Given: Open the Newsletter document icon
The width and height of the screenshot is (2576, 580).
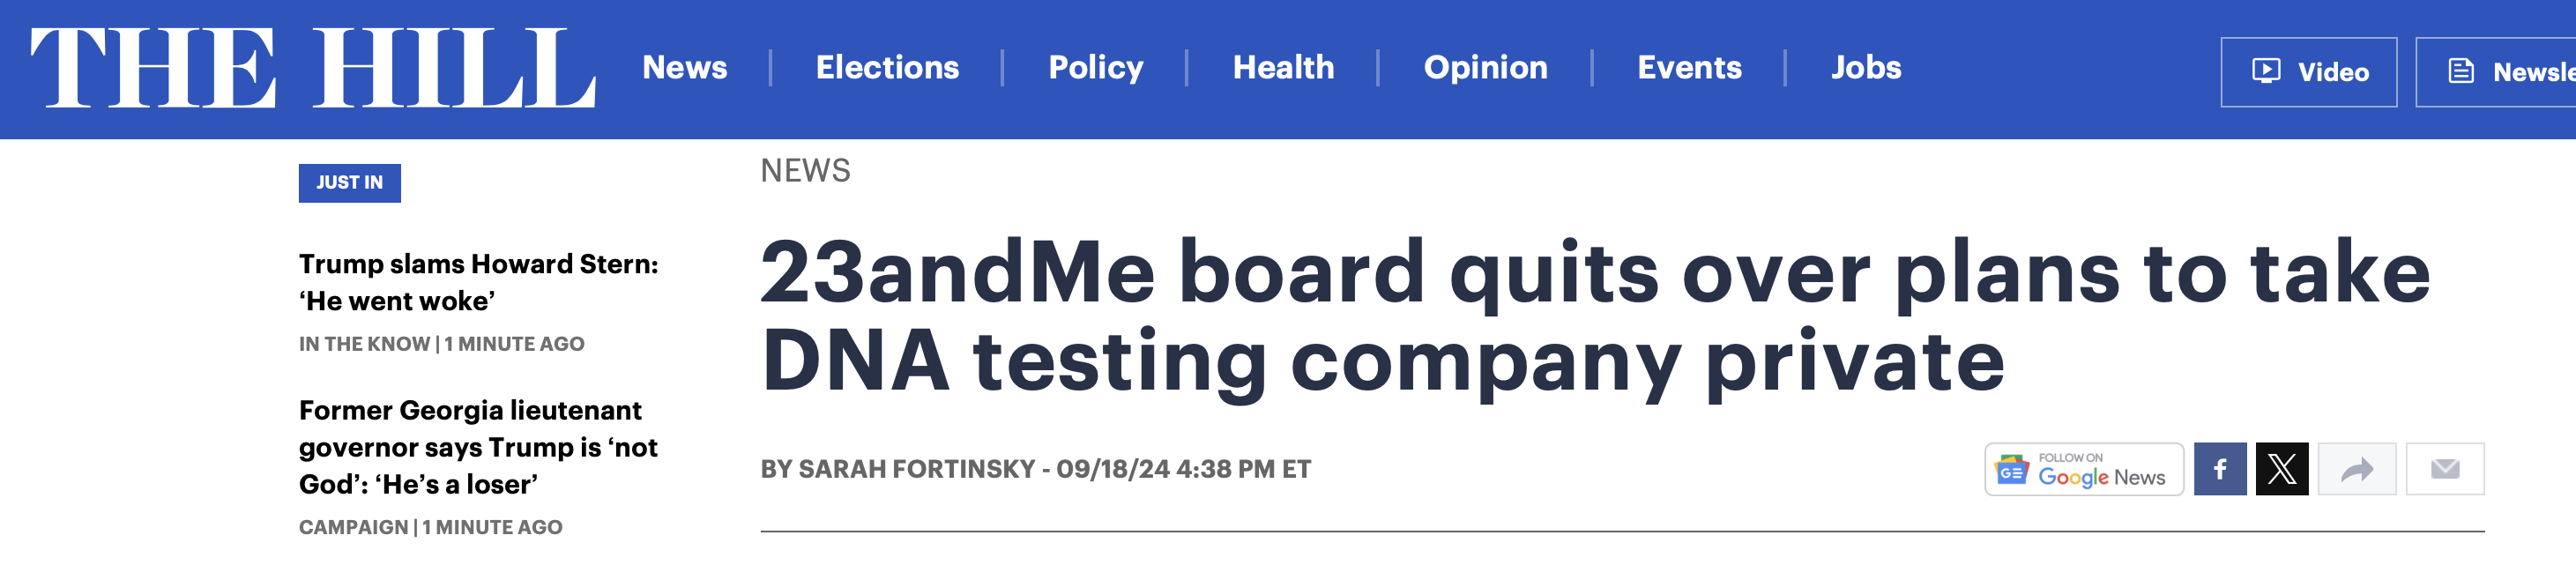Looking at the screenshot, I should (x=2460, y=71).
